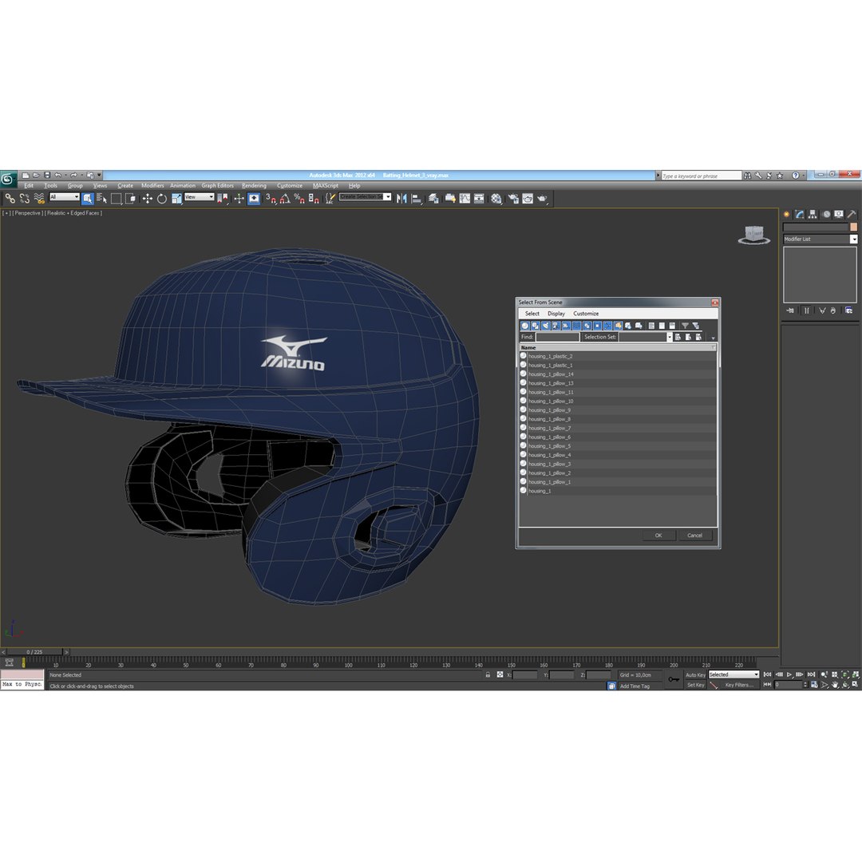Select housing_1_pillow_14 in the list
Screen dimensions: 862x862
(x=619, y=374)
